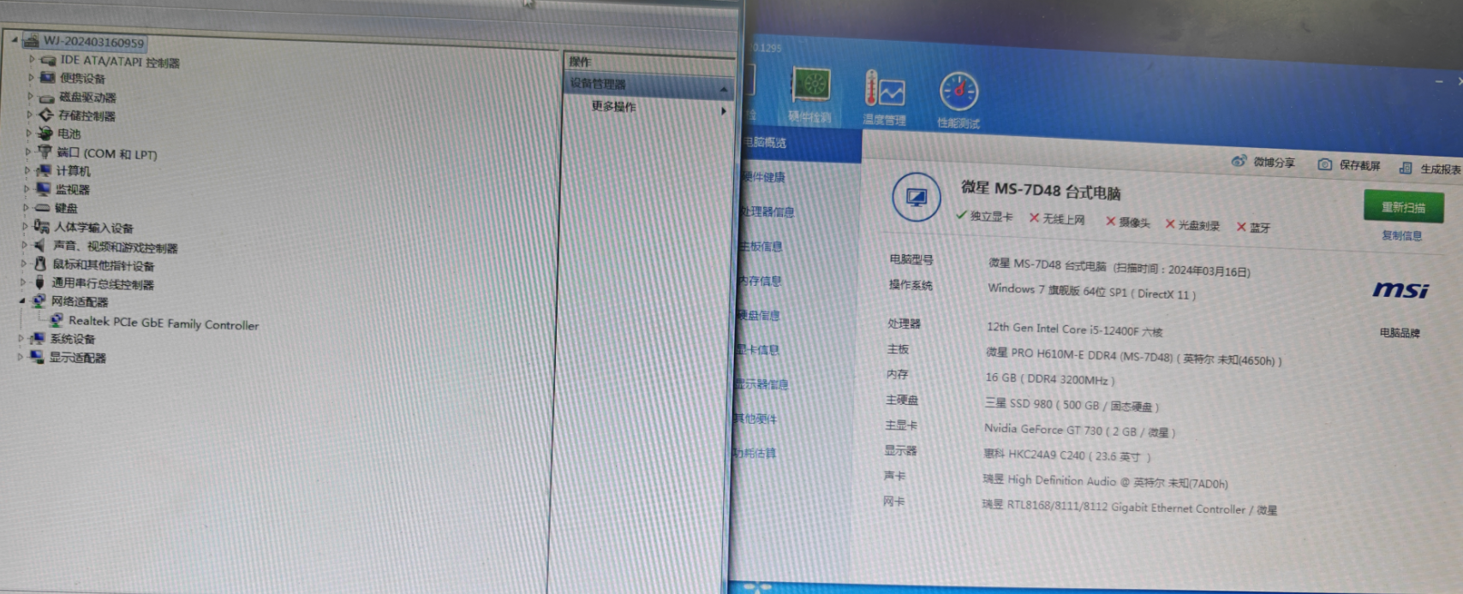
Task: Expand the 系统设备 node
Action: coord(21,338)
